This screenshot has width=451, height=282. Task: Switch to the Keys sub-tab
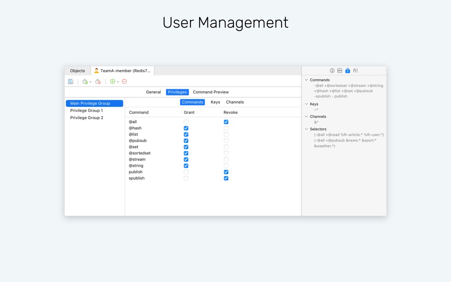[215, 102]
